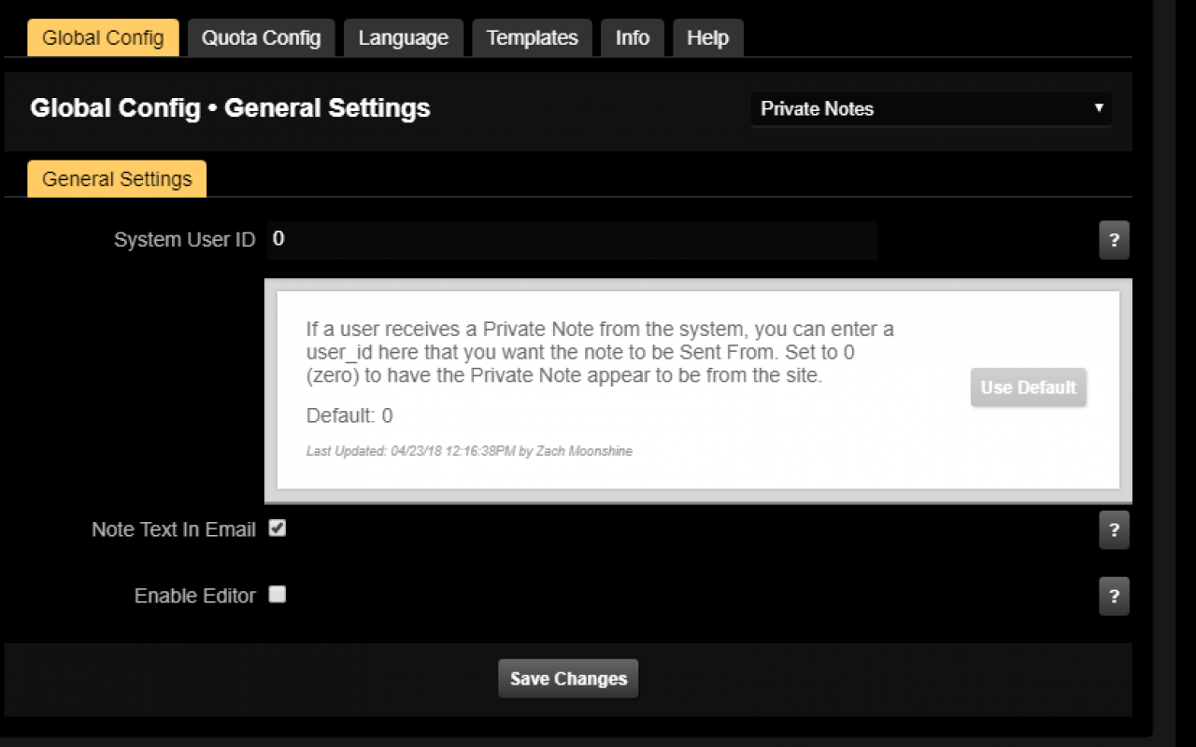The height and width of the screenshot is (747, 1196).
Task: Focus the System User ID input field
Action: click(572, 240)
